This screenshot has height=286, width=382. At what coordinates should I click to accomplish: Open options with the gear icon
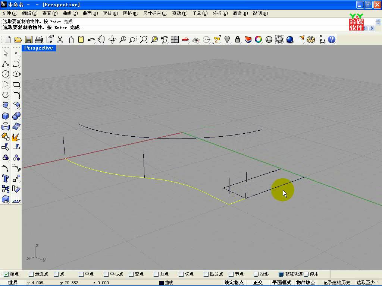pos(311,39)
